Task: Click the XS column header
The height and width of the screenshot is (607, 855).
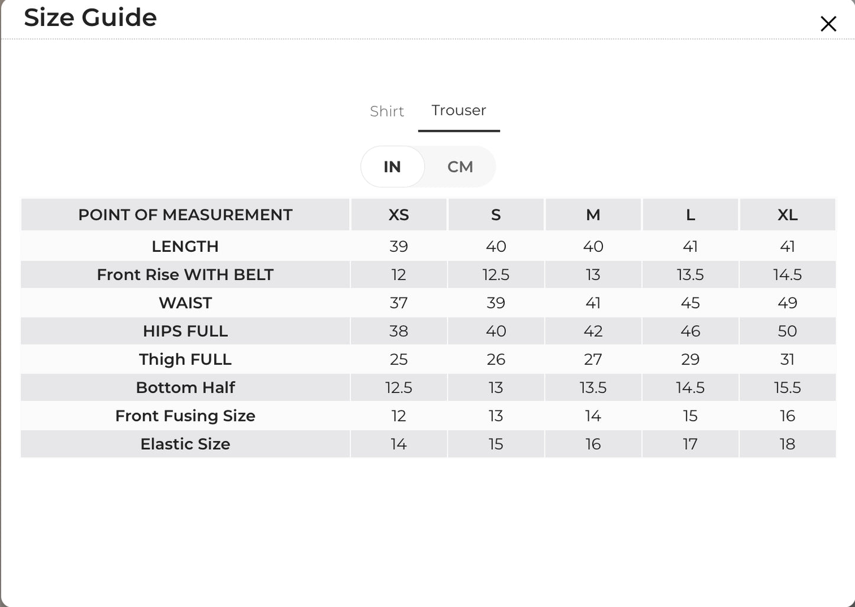Action: 399,215
